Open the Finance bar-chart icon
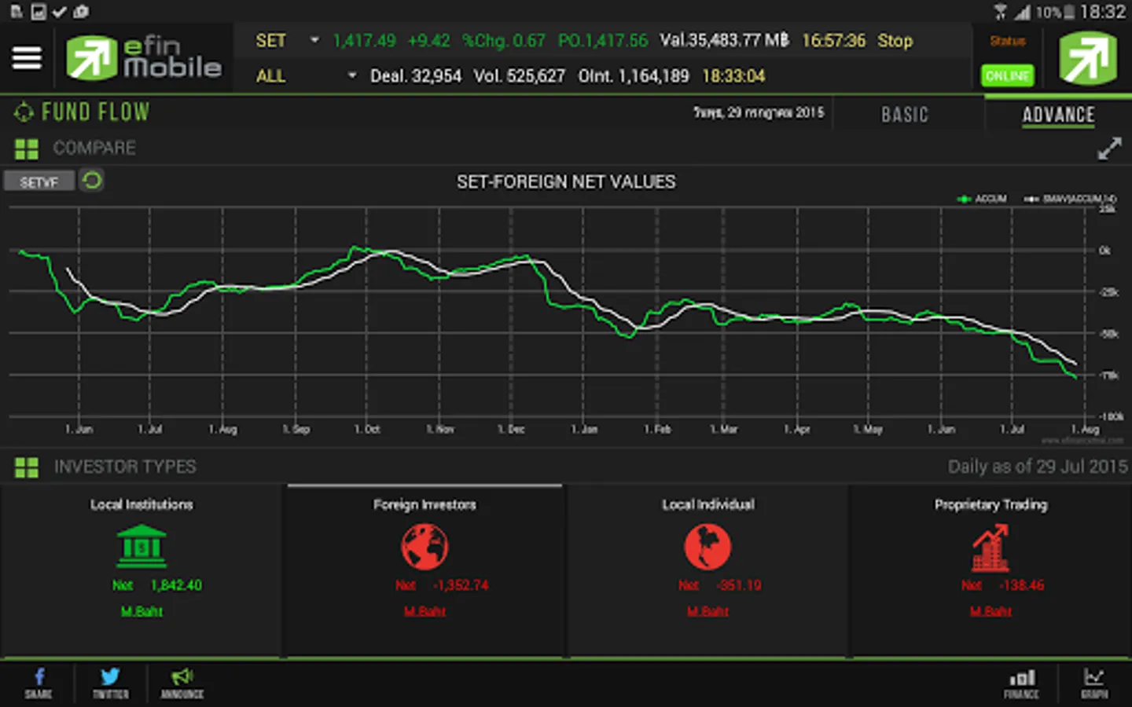This screenshot has width=1132, height=707. click(x=1021, y=683)
